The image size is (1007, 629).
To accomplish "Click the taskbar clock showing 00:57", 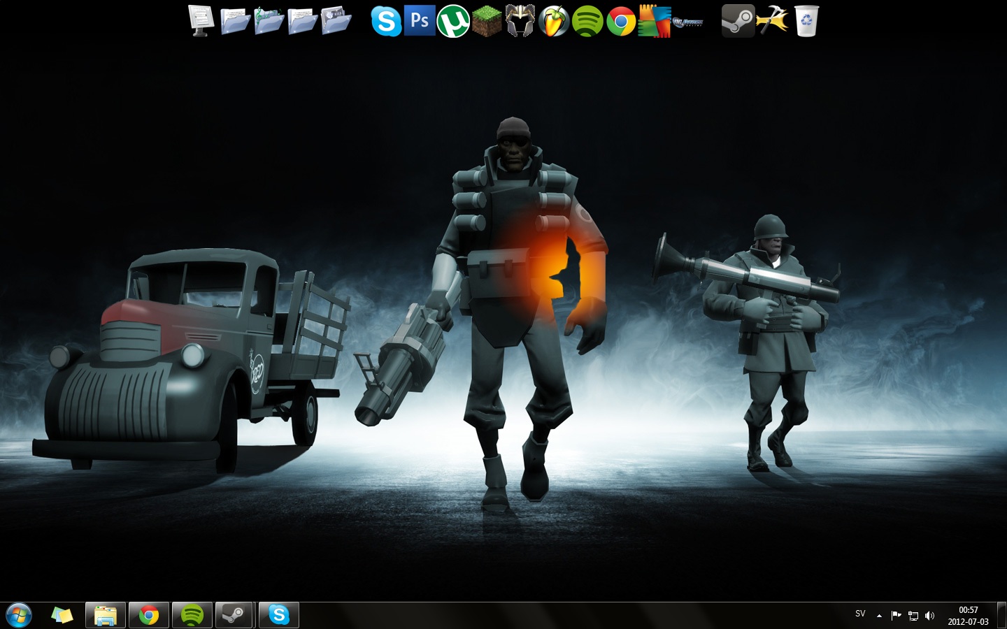I will (968, 616).
